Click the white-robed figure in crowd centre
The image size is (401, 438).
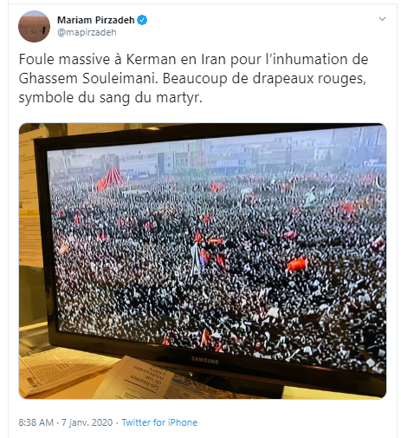[x=196, y=259]
